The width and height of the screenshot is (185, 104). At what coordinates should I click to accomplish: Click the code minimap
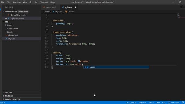[x=181, y=16]
